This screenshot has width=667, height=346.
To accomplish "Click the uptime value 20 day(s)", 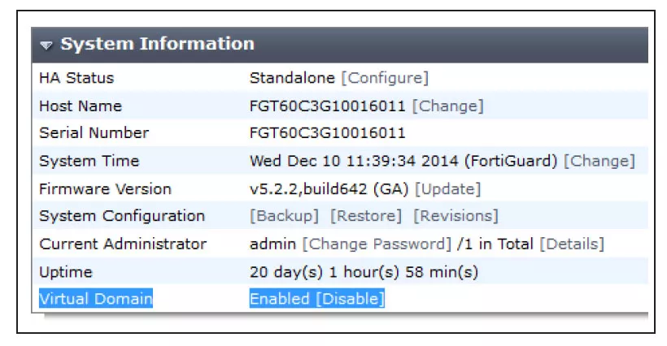I will [x=364, y=272].
